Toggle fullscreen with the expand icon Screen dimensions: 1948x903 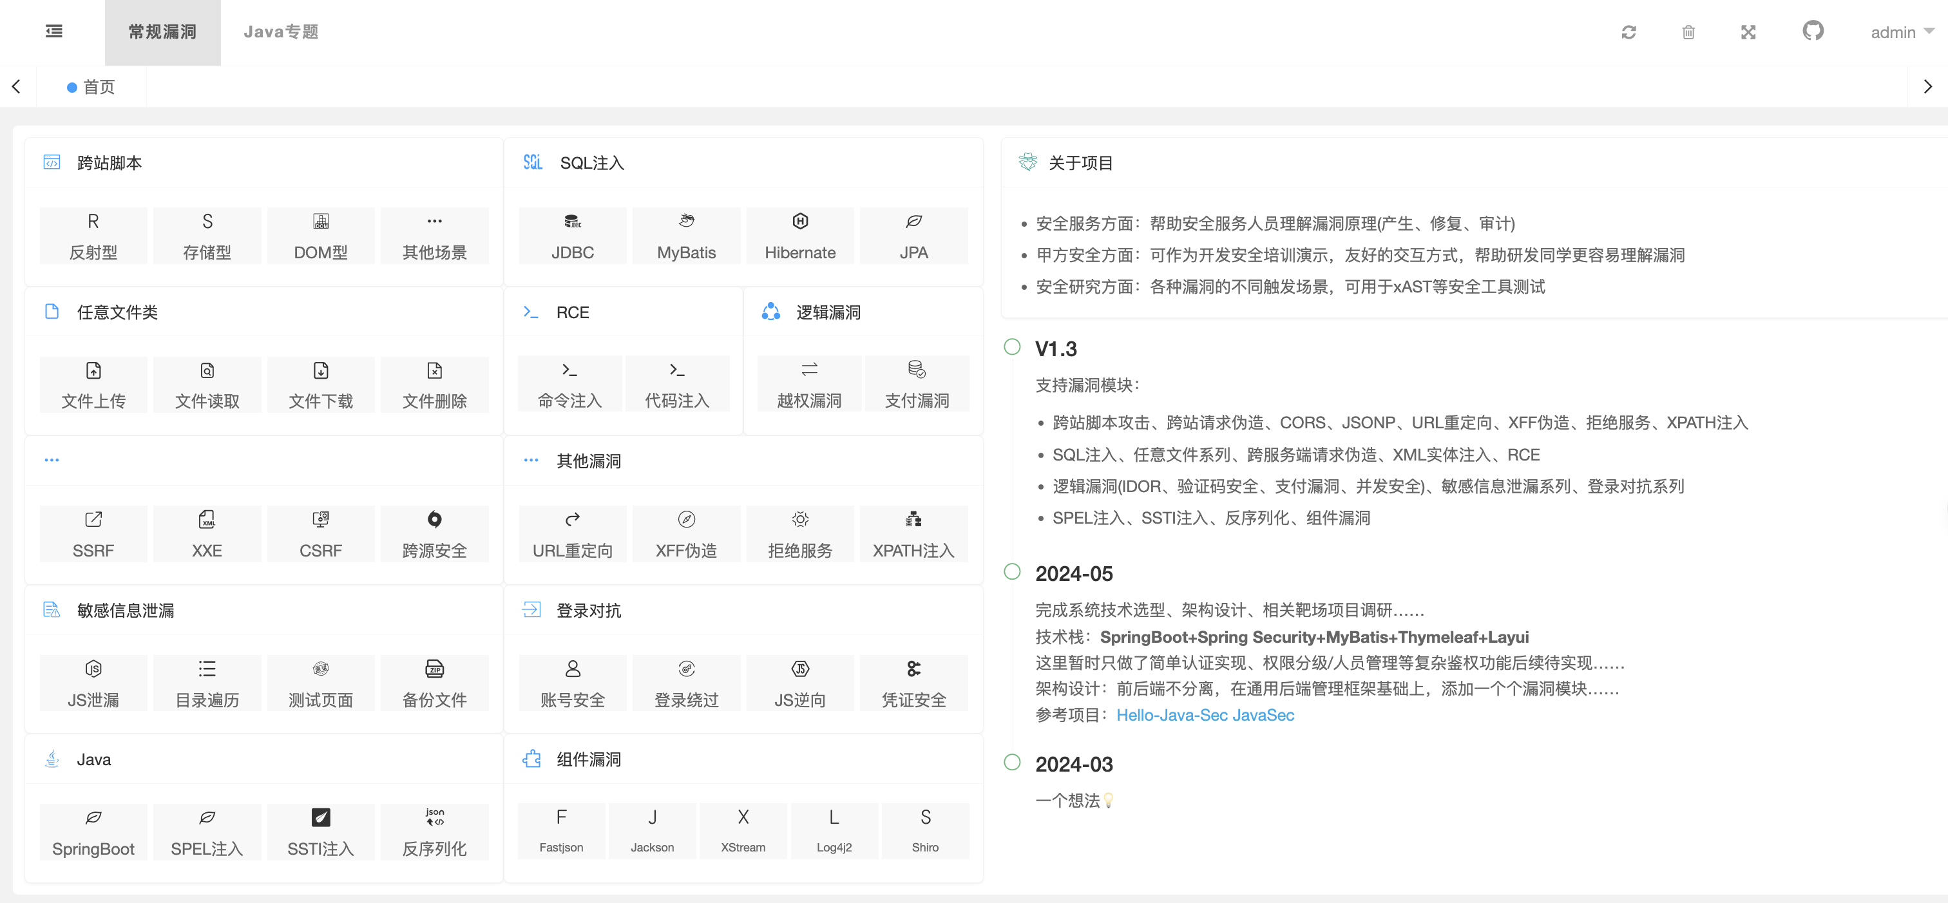tap(1748, 32)
